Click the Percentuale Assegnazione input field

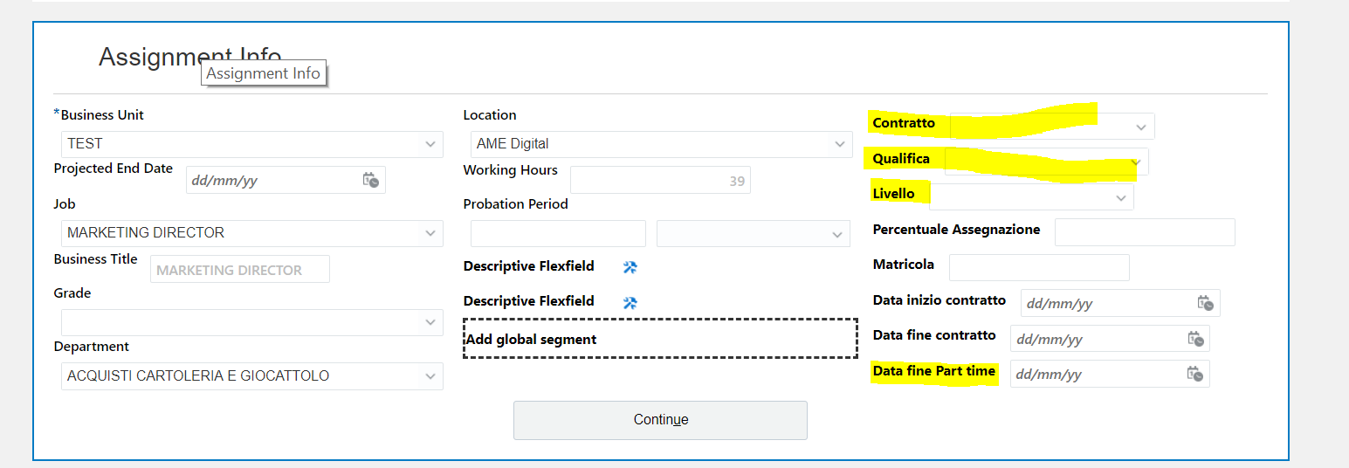pyautogui.click(x=1145, y=232)
